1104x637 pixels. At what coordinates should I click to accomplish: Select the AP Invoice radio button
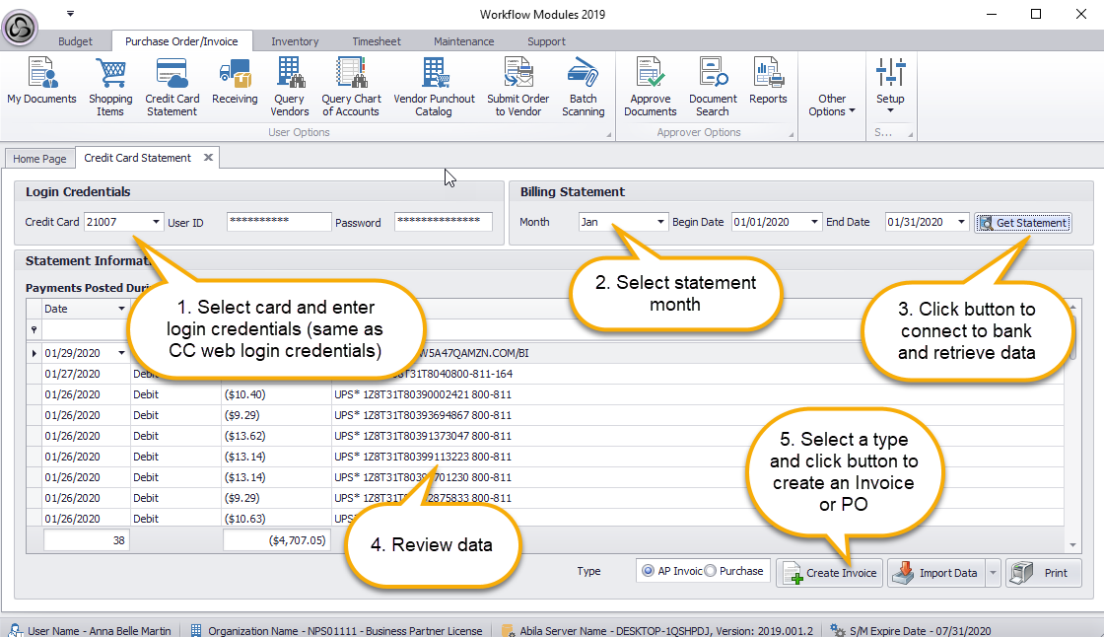(x=648, y=571)
